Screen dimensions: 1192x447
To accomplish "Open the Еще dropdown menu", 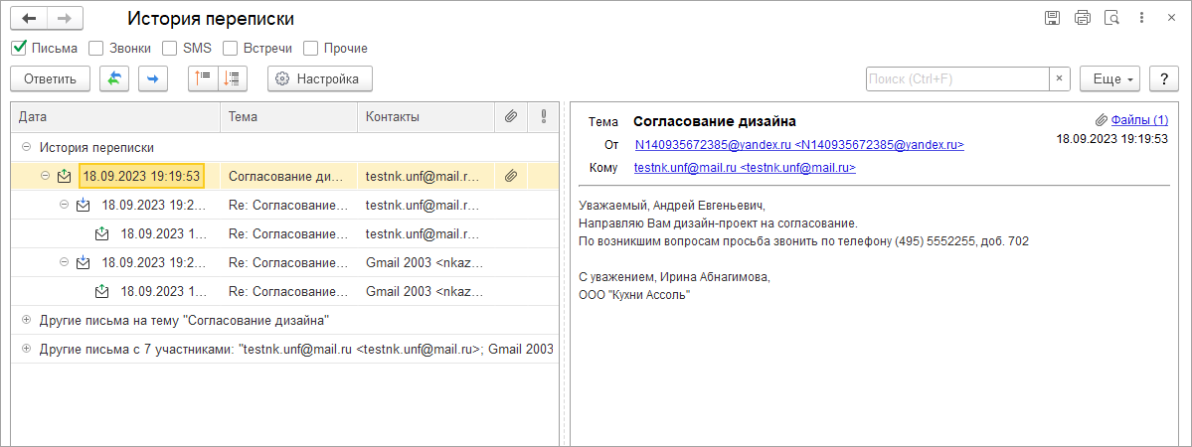I will tap(1107, 78).
